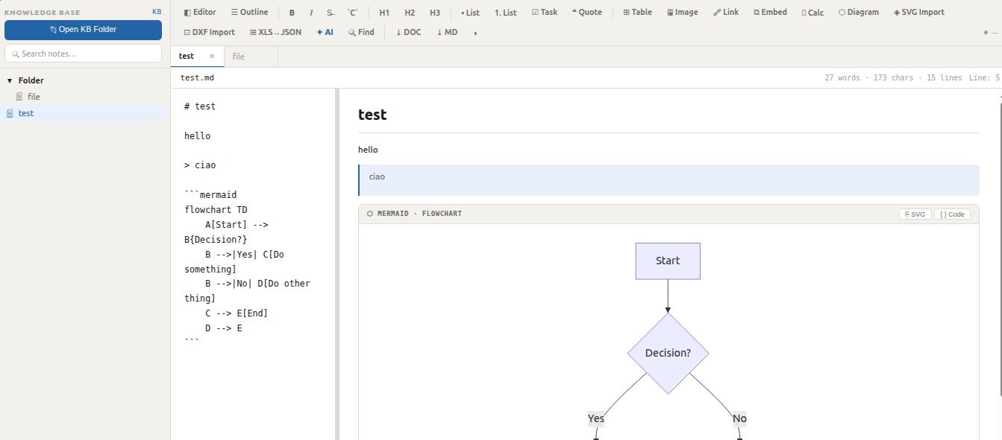
Task: Show Mermaid diagram Code
Action: pos(952,214)
